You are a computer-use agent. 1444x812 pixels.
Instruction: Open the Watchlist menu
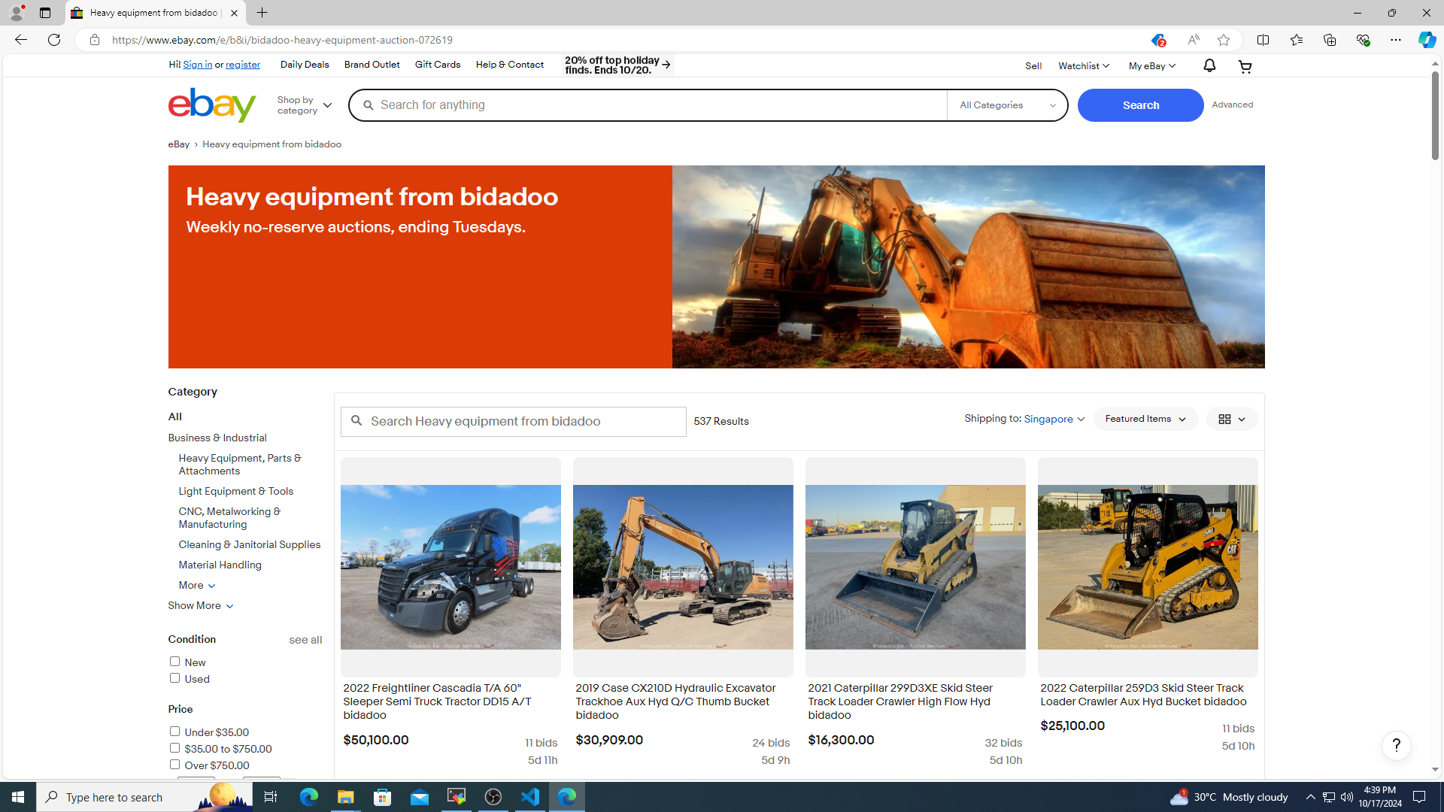point(1083,66)
